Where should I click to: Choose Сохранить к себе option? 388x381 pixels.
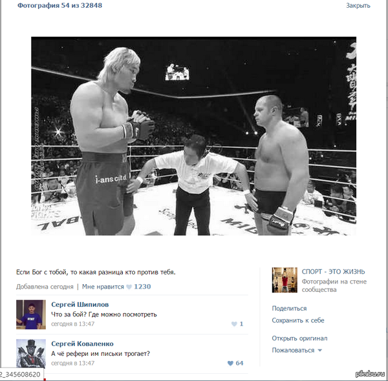[298, 320]
